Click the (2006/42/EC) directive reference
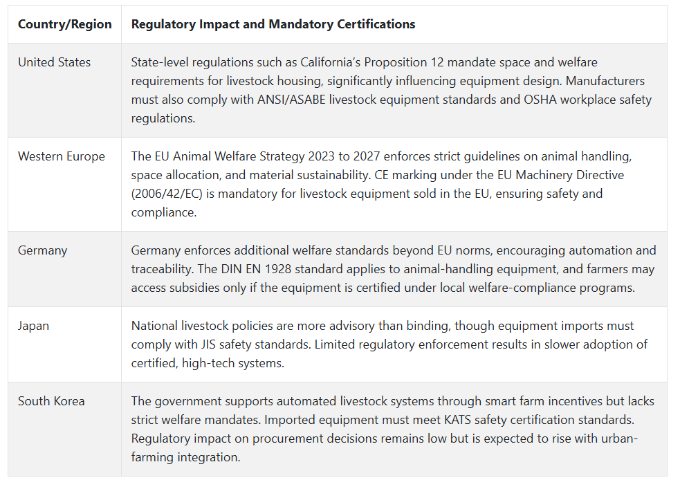This screenshot has width=680, height=480. tap(167, 194)
